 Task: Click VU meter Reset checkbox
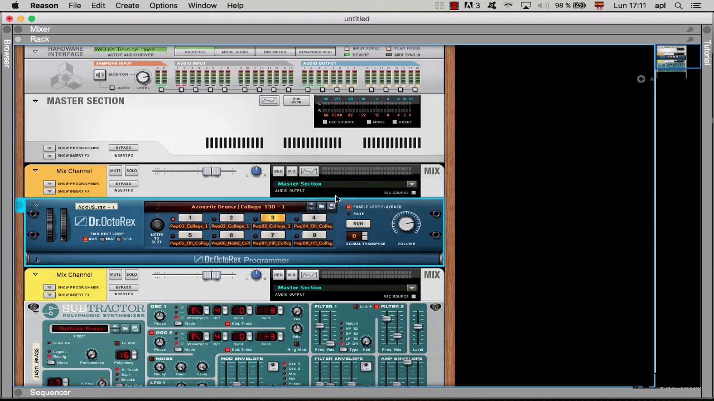point(394,122)
